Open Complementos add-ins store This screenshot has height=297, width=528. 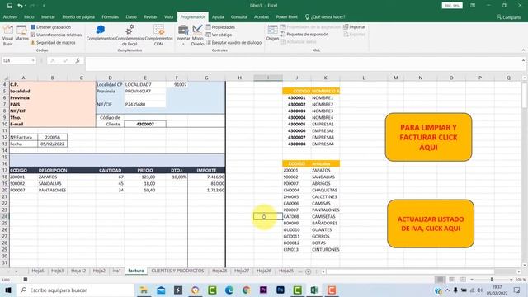coord(101,33)
